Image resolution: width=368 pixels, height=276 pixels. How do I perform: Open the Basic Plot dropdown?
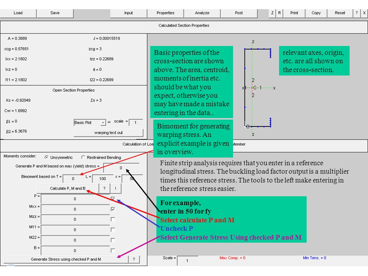90,123
